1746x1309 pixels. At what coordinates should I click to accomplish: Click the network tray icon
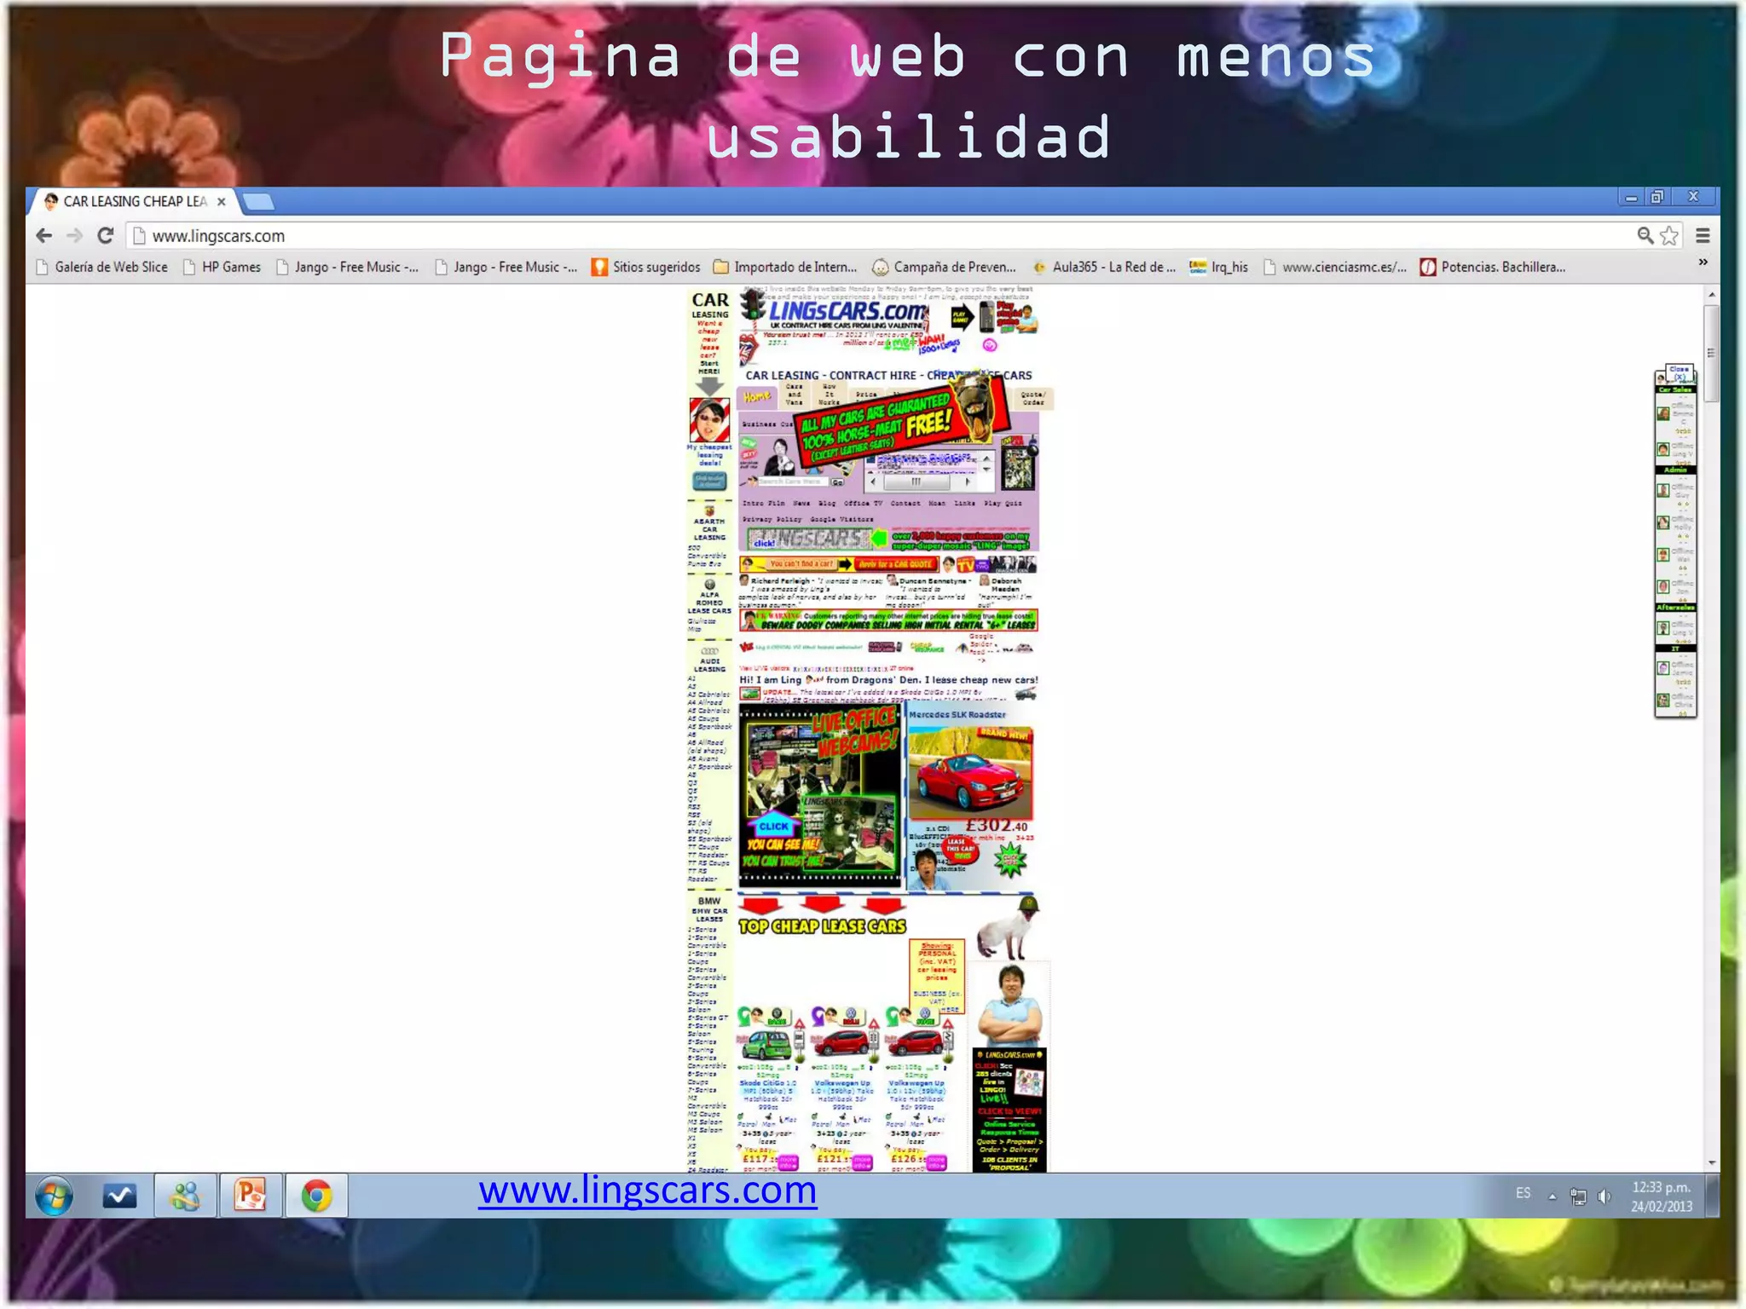point(1578,1197)
